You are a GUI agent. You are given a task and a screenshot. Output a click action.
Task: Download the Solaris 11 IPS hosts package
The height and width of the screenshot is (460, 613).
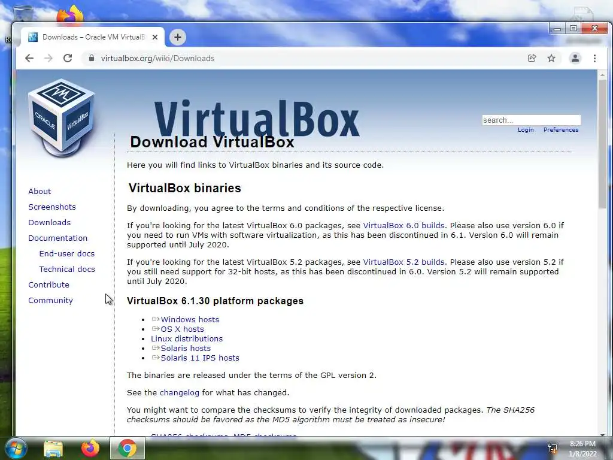pyautogui.click(x=200, y=358)
